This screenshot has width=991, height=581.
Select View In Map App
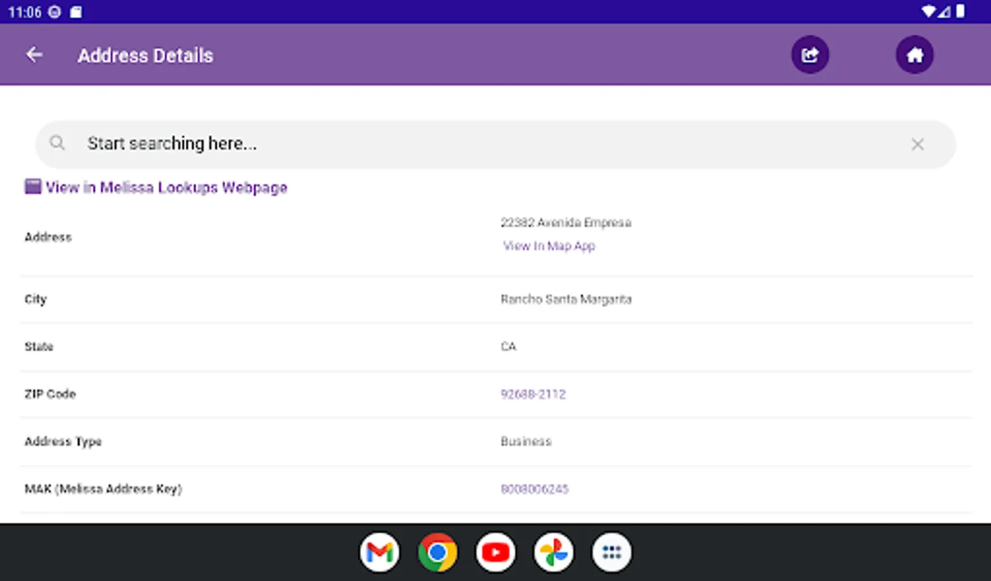coord(549,246)
